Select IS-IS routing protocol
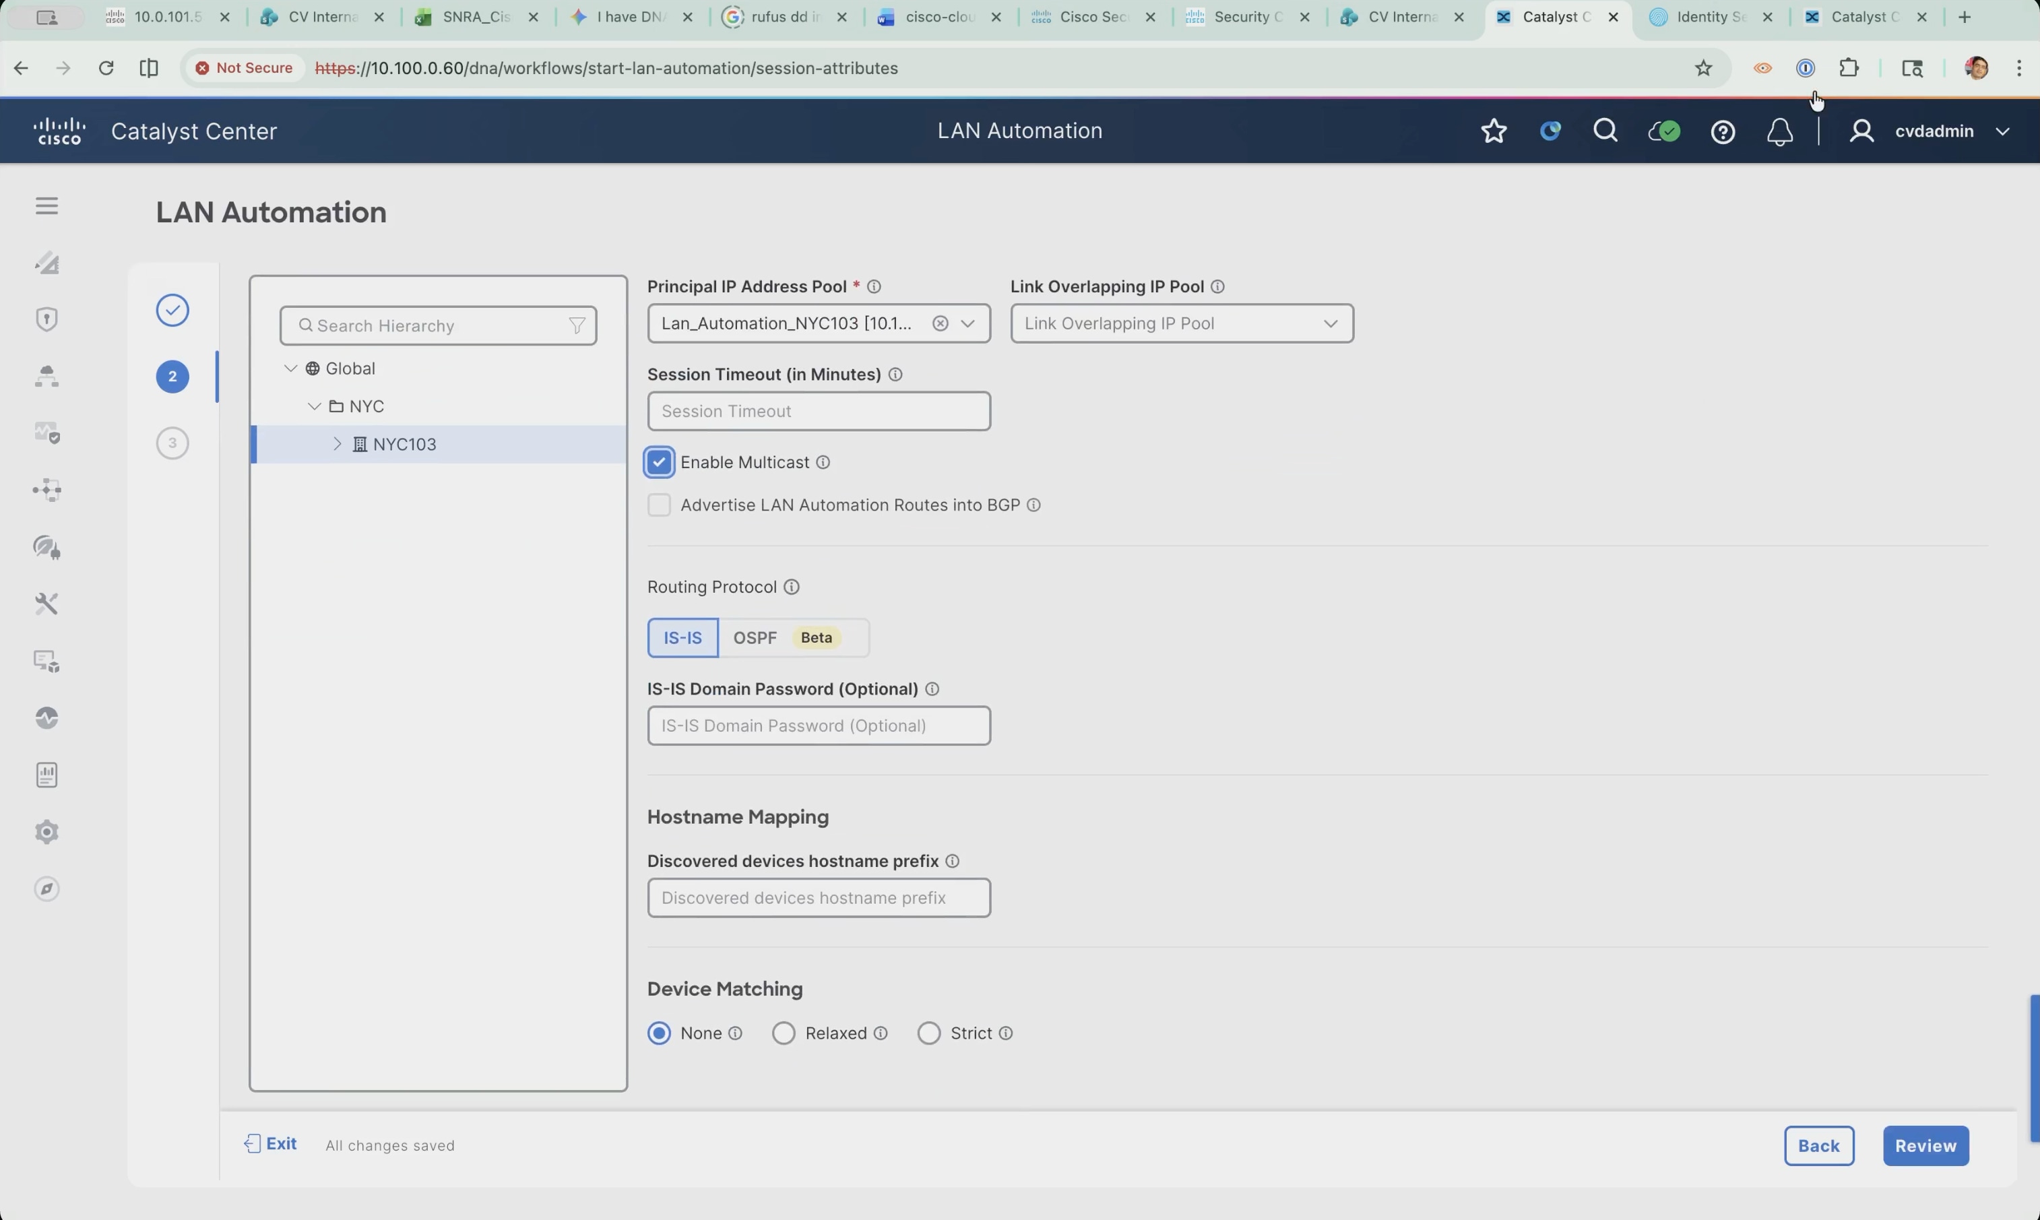Screen dimensions: 2040x1220 click(683, 638)
